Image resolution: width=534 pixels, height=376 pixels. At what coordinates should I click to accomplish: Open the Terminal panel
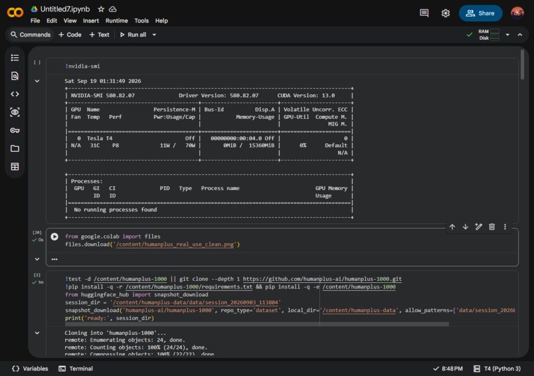[x=76, y=369]
